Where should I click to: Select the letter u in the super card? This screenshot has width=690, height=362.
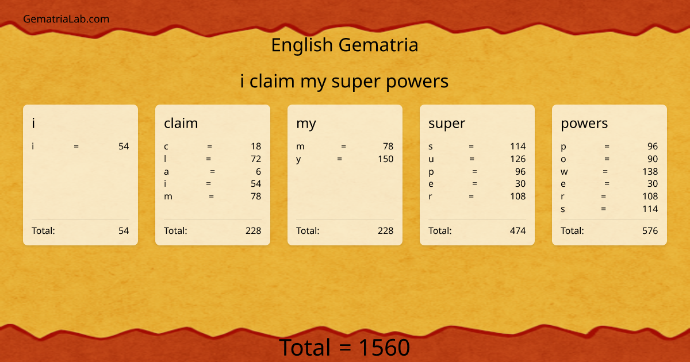coord(431,160)
